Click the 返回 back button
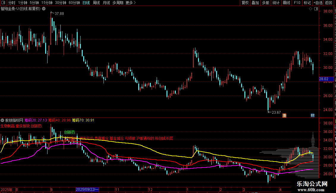Screen dimensions: 336x193 [x=329, y=3]
